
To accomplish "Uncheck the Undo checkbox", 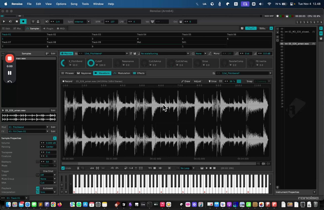I will (63, 168).
